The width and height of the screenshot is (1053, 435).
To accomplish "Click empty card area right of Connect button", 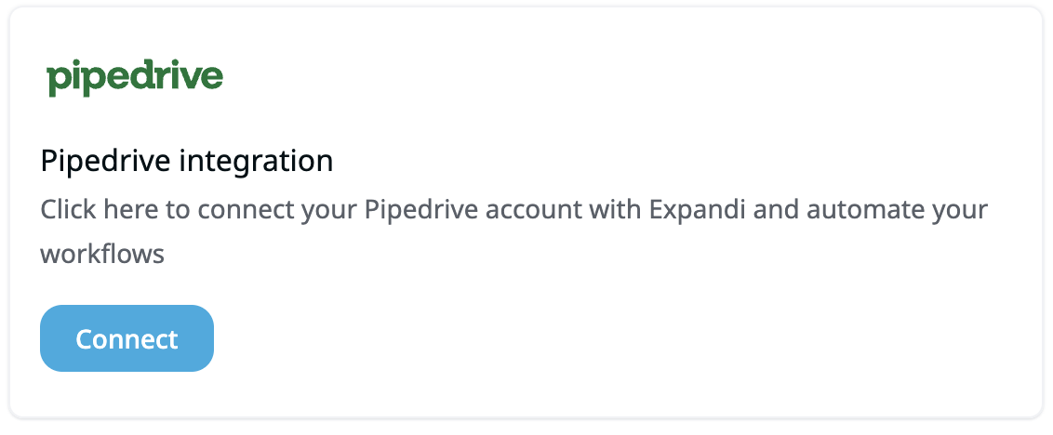I will tap(605, 339).
